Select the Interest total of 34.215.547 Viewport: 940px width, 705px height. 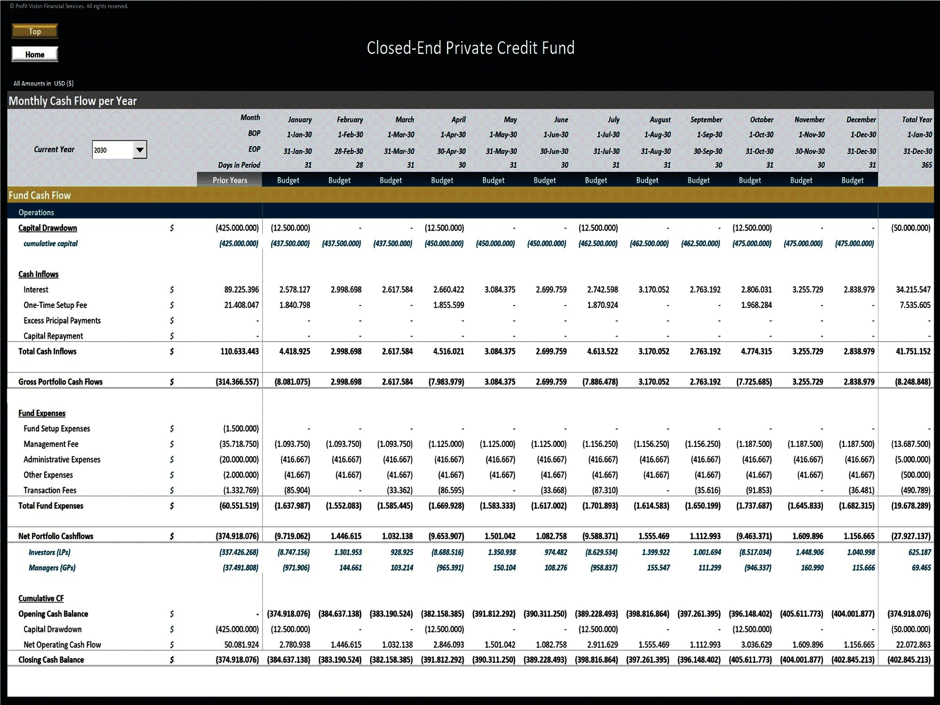tap(912, 289)
